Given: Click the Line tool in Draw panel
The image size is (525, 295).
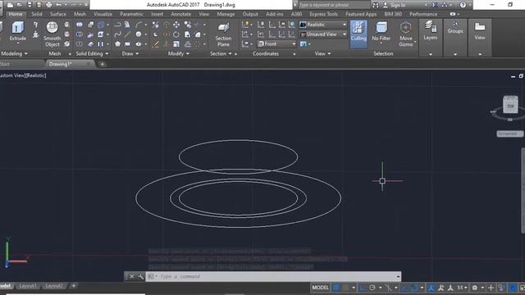Looking at the screenshot, I should pyautogui.click(x=128, y=34).
